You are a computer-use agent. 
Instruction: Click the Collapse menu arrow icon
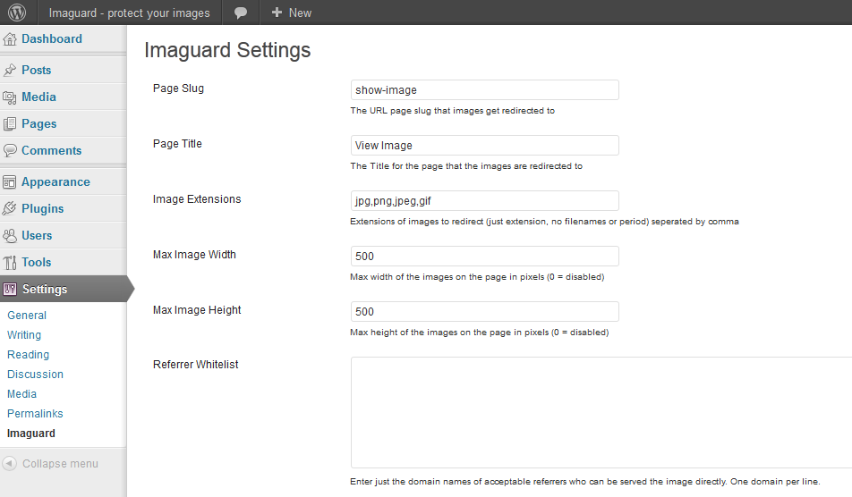pyautogui.click(x=10, y=463)
